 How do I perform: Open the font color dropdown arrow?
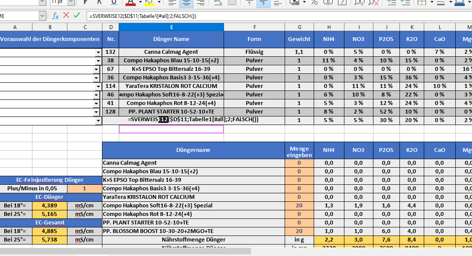pyautogui.click(x=140, y=3)
